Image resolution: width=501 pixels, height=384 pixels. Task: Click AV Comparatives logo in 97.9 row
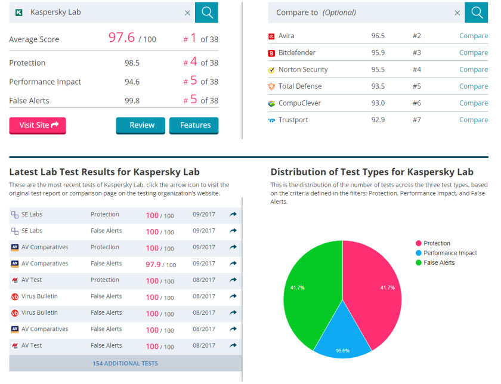pyautogui.click(x=15, y=264)
